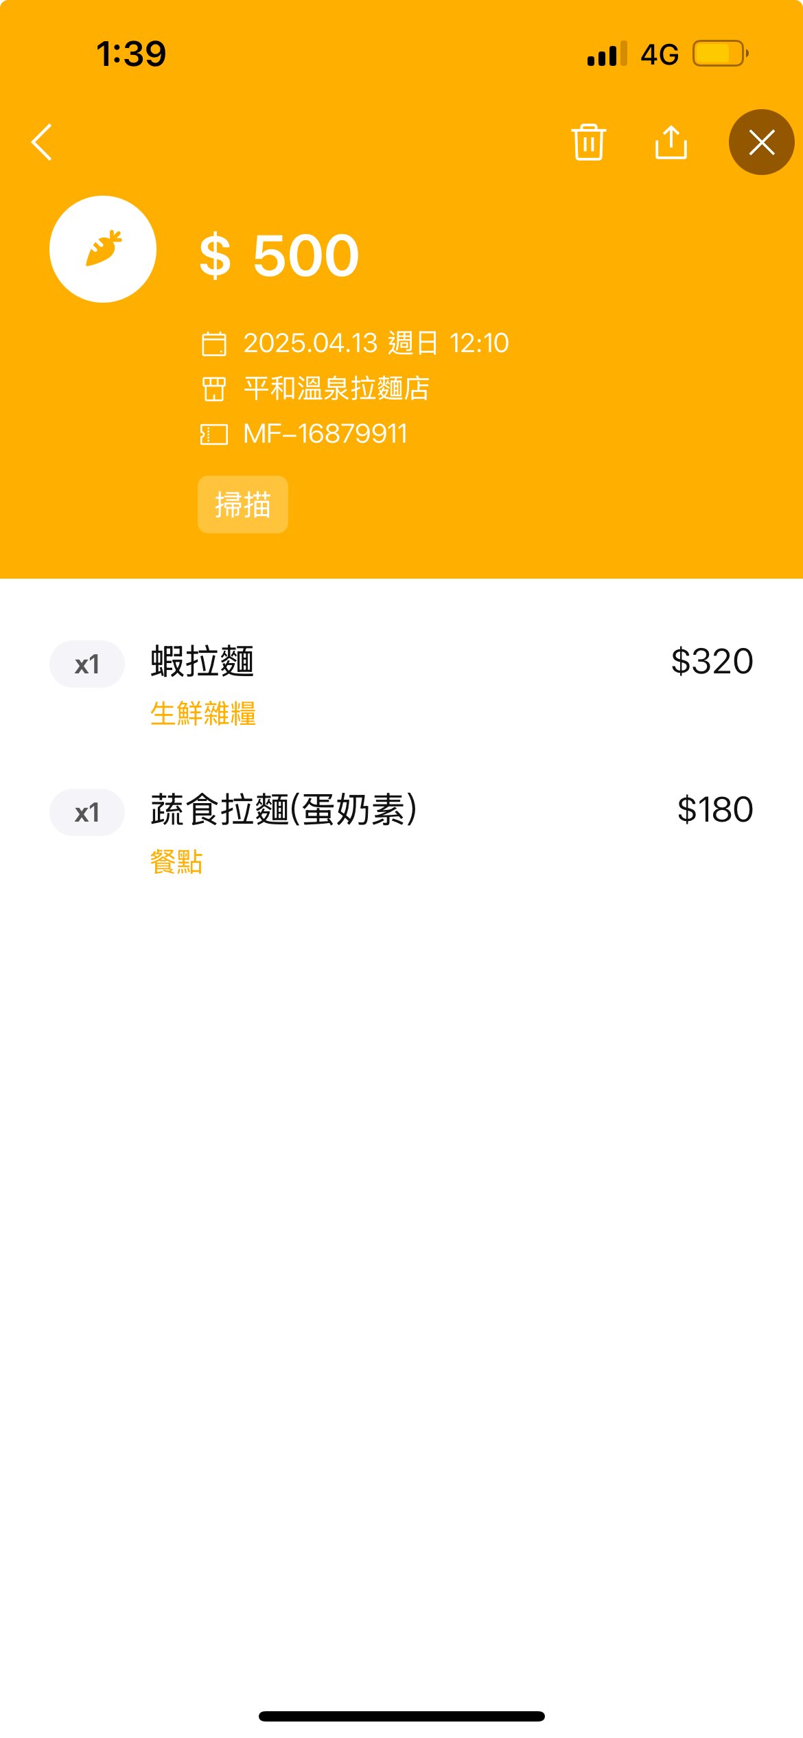Close the receipt detail view
The image size is (803, 1738).
[761, 142]
